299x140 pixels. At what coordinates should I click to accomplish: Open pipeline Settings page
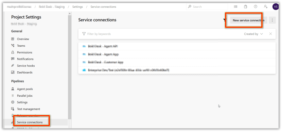point(22,102)
